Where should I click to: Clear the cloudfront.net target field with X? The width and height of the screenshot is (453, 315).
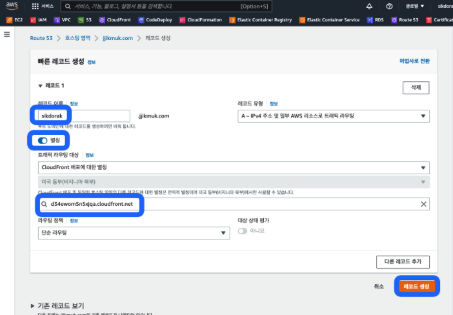point(423,204)
